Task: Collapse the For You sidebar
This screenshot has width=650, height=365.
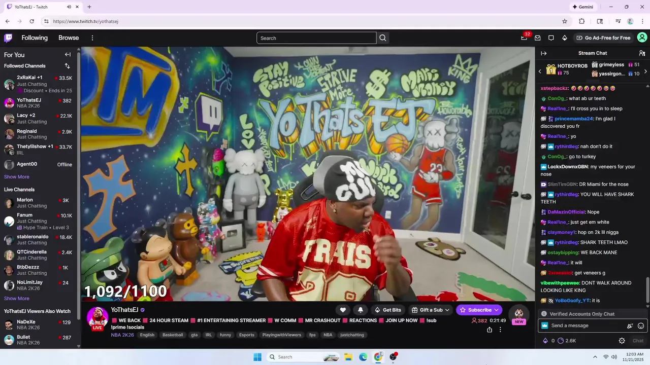Action: (x=68, y=55)
